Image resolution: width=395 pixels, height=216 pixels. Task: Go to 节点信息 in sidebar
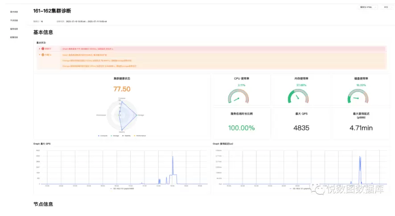coord(14,20)
